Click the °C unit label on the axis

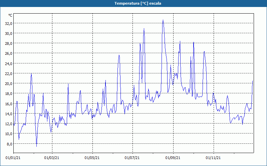pyautogui.click(x=10, y=15)
